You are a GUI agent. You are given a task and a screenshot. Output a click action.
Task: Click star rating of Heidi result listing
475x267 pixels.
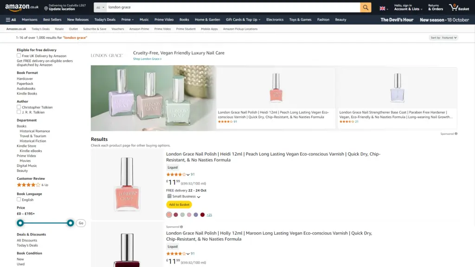point(176,174)
